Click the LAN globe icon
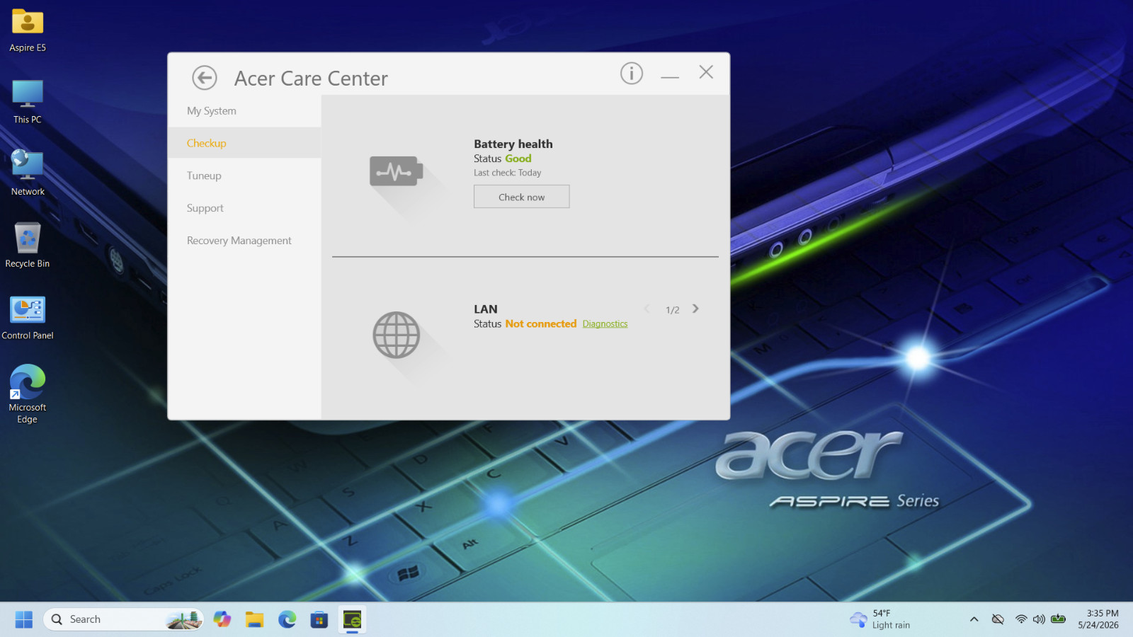Screen dimensions: 1133x637 coord(396,335)
